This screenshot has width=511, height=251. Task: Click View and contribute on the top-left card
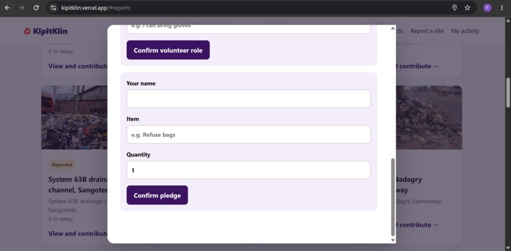tap(78, 66)
